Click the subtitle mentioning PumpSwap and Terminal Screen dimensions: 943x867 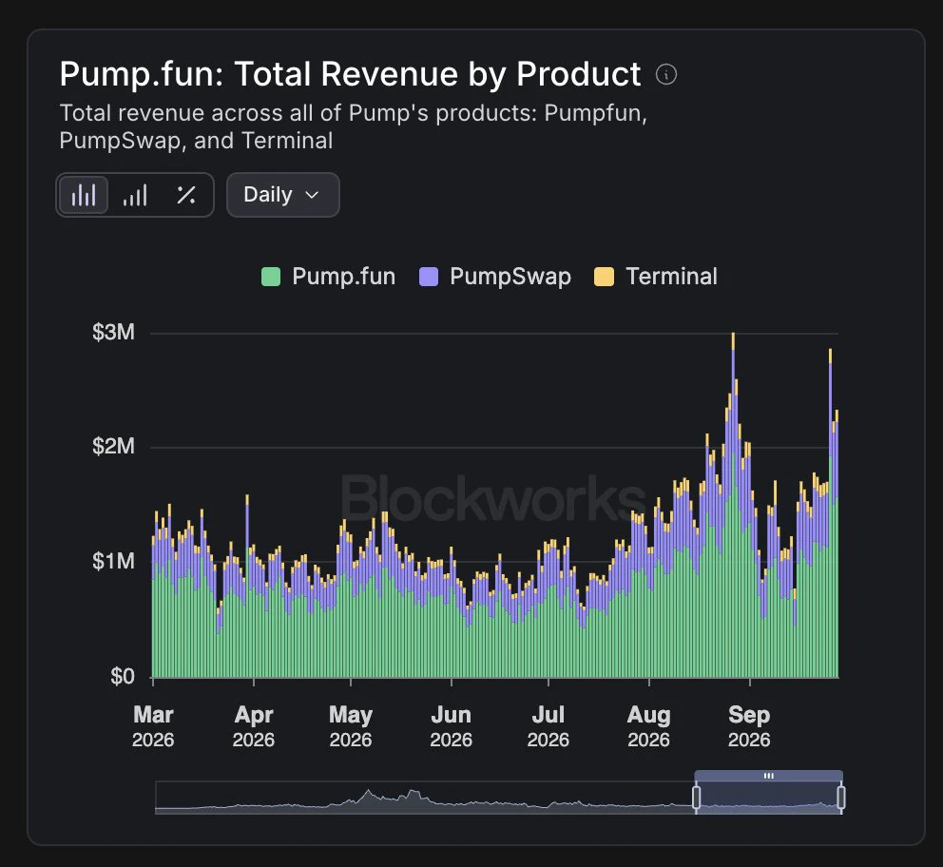(353, 126)
